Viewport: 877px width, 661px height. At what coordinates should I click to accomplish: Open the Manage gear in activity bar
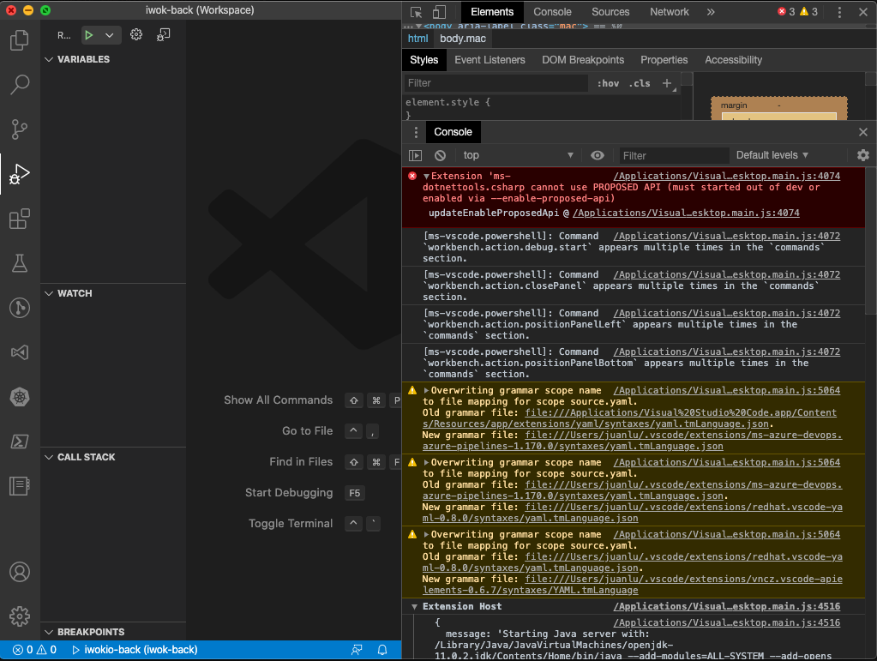tap(20, 616)
